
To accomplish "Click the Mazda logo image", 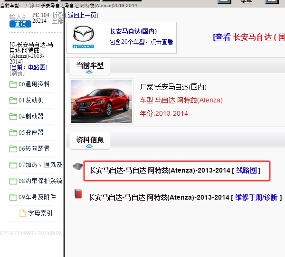I will [x=83, y=37].
